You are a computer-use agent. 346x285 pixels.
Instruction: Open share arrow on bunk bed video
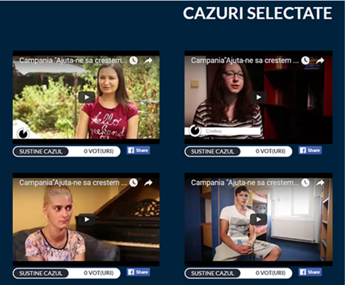pyautogui.click(x=320, y=182)
